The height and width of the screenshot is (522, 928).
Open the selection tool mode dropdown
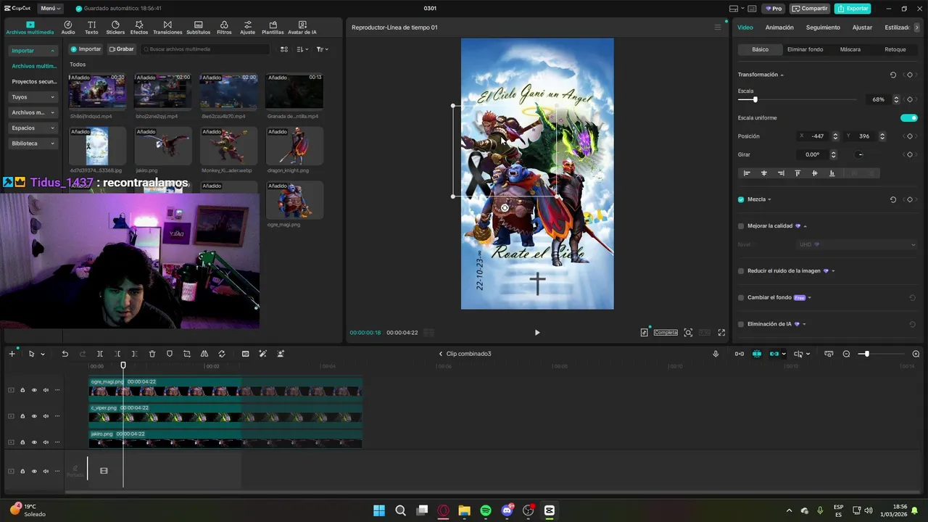(43, 355)
